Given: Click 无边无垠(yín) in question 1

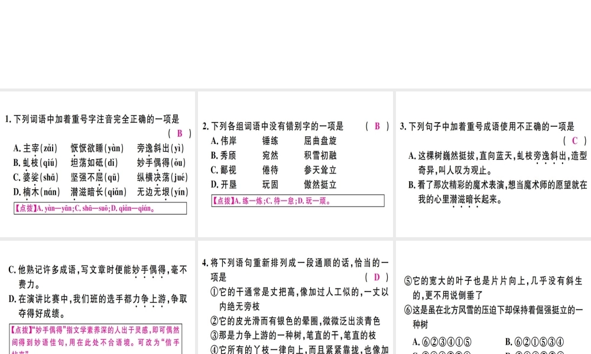Looking at the screenshot, I should pyautogui.click(x=162, y=192).
